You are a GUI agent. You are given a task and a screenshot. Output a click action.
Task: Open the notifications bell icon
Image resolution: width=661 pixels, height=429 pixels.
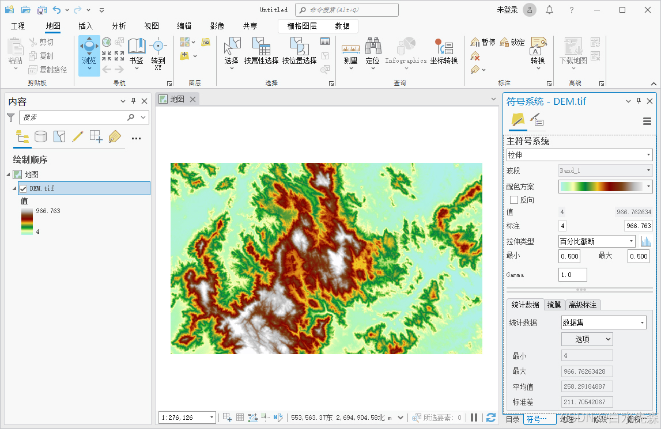point(549,10)
